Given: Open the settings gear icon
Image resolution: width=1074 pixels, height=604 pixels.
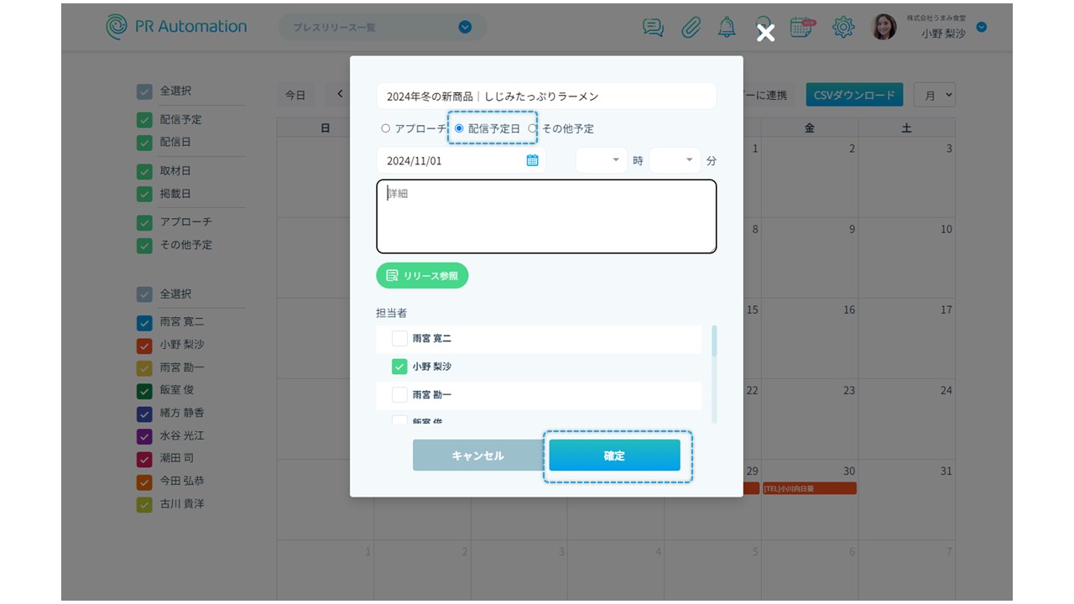Looking at the screenshot, I should click(x=842, y=27).
